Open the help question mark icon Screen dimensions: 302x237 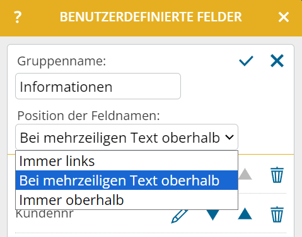pyautogui.click(x=18, y=17)
